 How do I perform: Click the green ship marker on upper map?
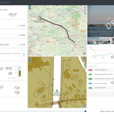click(x=40, y=18)
